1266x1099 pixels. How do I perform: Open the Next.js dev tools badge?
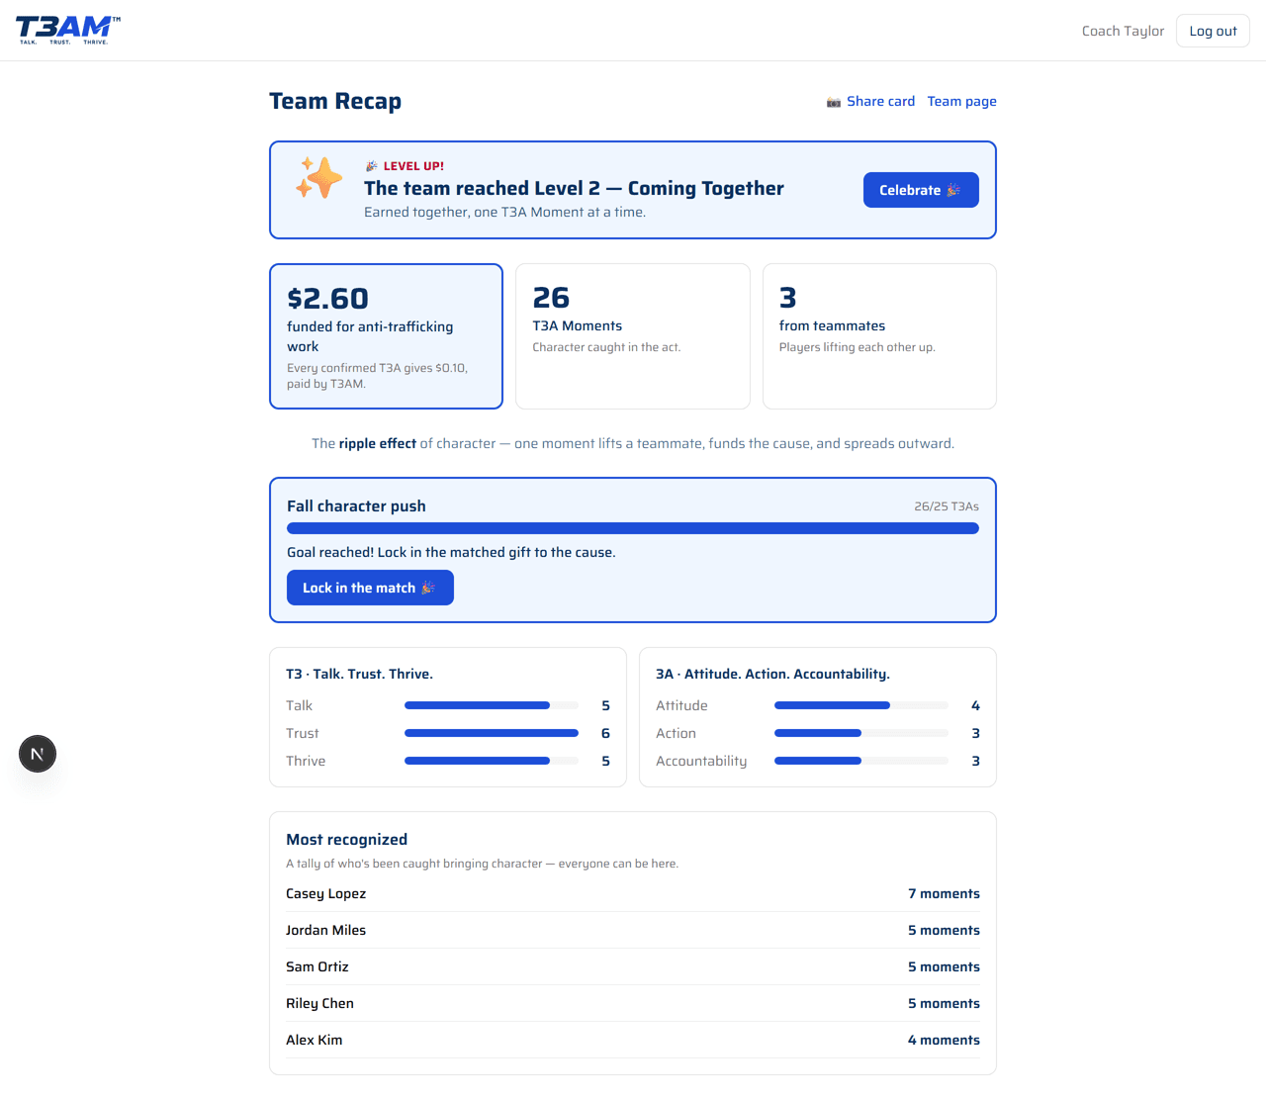38,754
